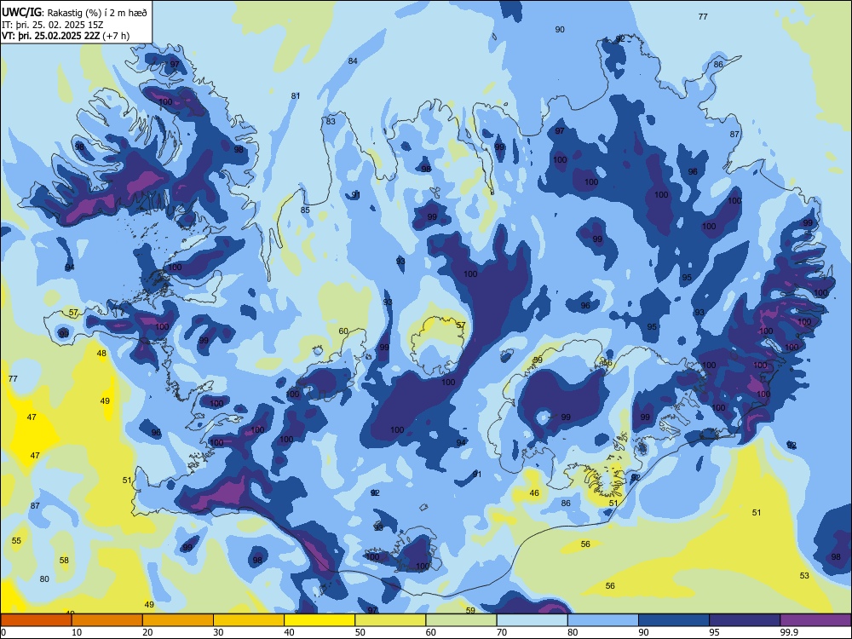The image size is (852, 639).
Task: Click the medium blue 90-95 legend swatch
Action: click(674, 620)
